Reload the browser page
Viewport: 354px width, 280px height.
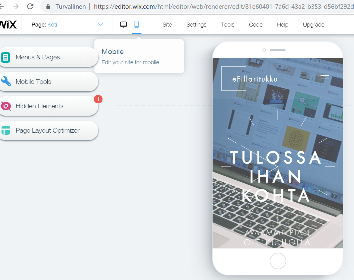tap(30, 6)
